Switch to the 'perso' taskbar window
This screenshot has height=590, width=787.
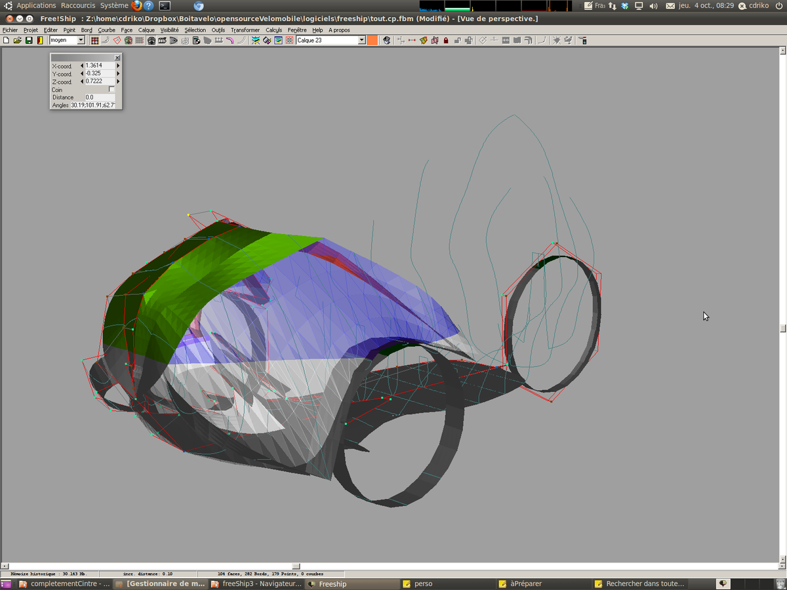pyautogui.click(x=423, y=583)
